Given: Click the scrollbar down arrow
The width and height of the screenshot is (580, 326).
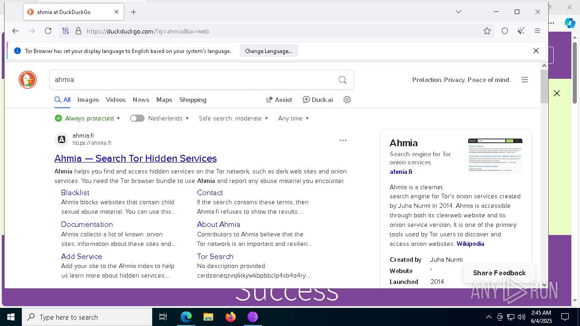Looking at the screenshot, I should click(x=545, y=285).
